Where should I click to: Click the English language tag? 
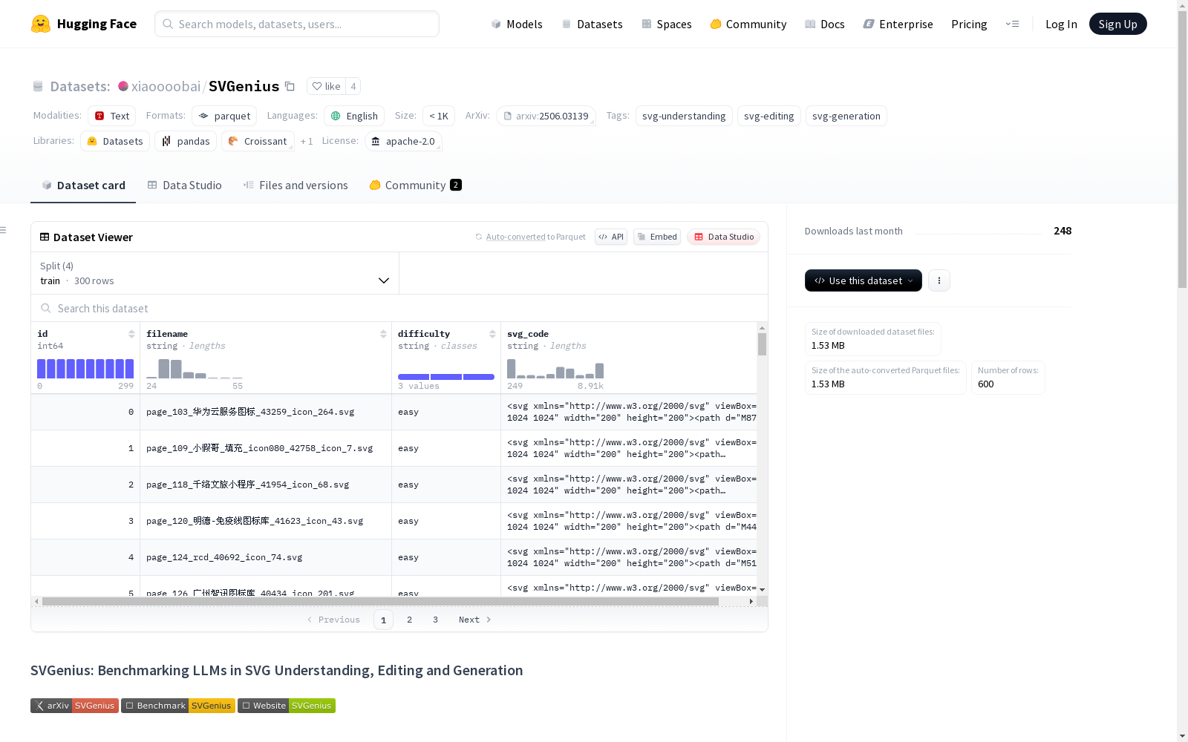click(x=354, y=116)
